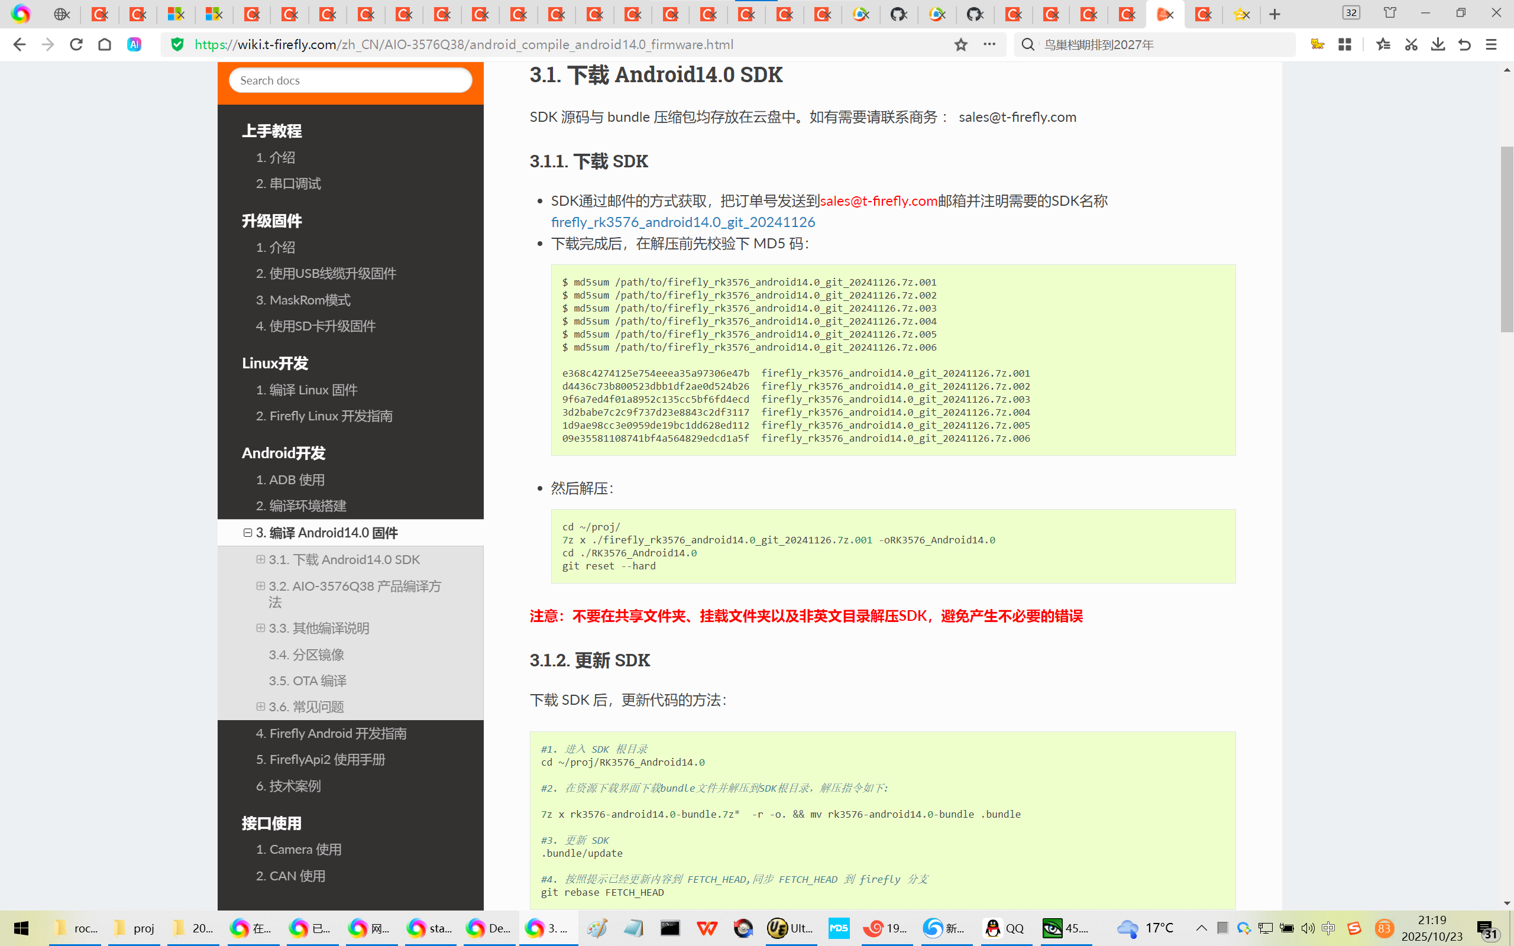Click the scissors screenshot tool icon
Screen dimensions: 1514x946
pyautogui.click(x=1411, y=44)
